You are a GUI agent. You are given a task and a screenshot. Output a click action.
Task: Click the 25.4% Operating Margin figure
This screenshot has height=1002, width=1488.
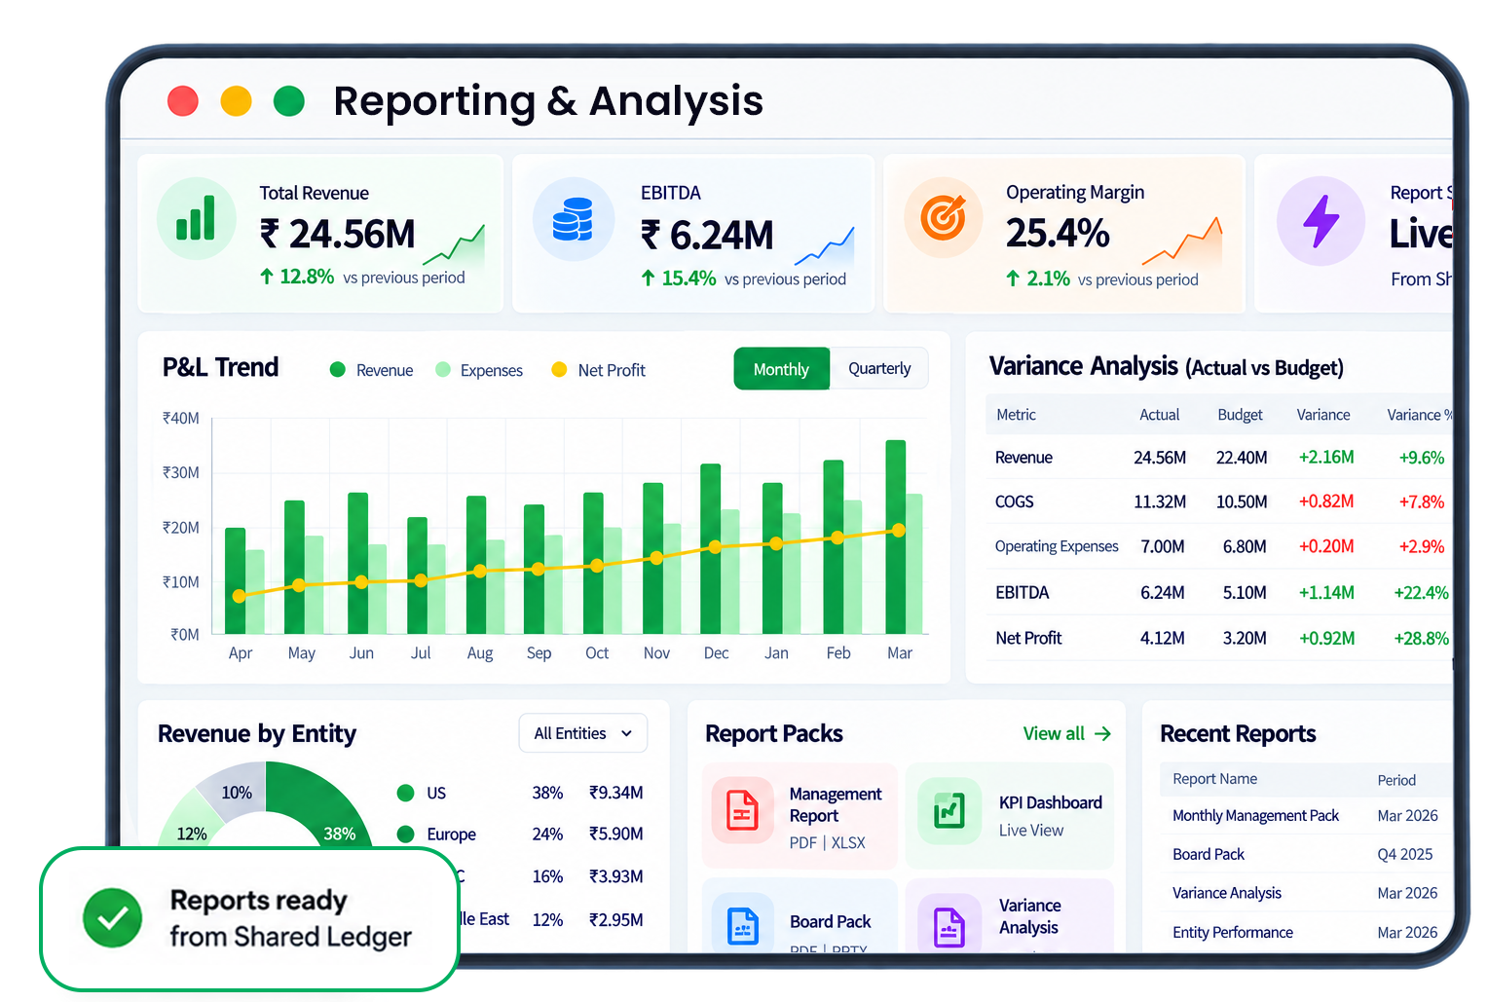1058,233
